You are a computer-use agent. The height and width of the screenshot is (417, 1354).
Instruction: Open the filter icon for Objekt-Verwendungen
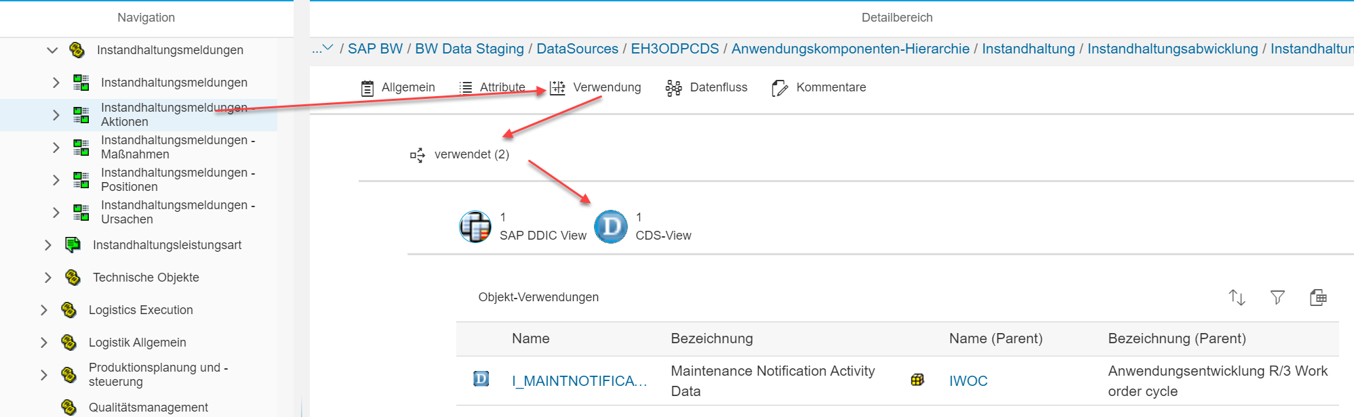click(1277, 297)
